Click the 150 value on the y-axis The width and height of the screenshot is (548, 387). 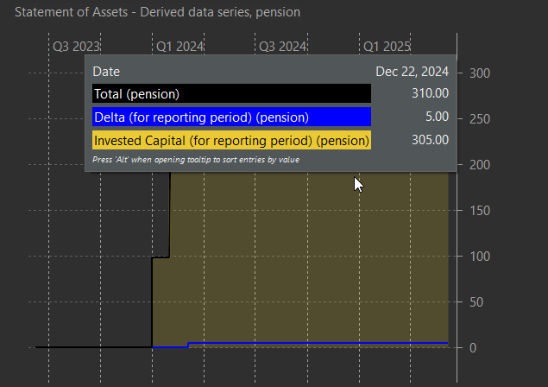pos(480,211)
